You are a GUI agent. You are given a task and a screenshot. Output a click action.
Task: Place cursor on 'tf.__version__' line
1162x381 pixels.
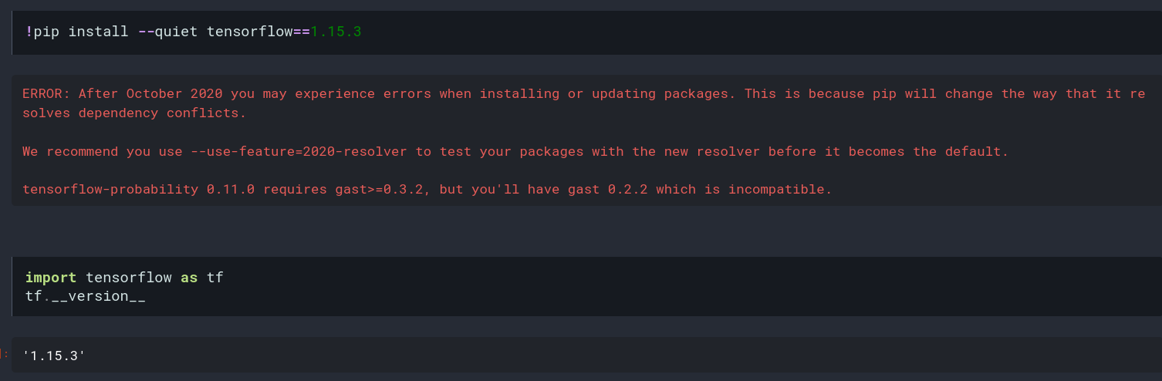[86, 296]
